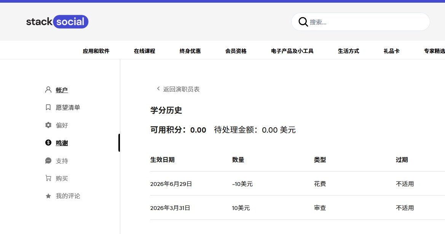Screen dimensions: 445x234
Task: Click the dollar coin icon beside 鸣谢
Action: pos(48,143)
